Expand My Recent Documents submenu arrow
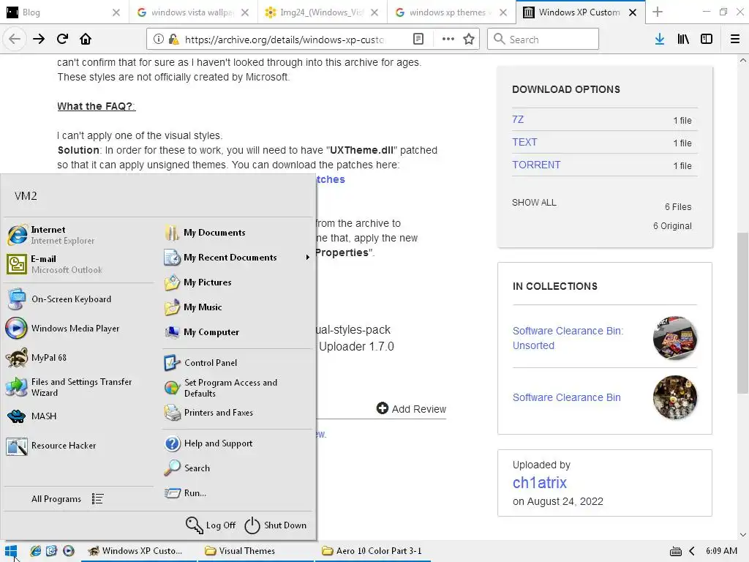The height and width of the screenshot is (562, 749). pos(308,257)
